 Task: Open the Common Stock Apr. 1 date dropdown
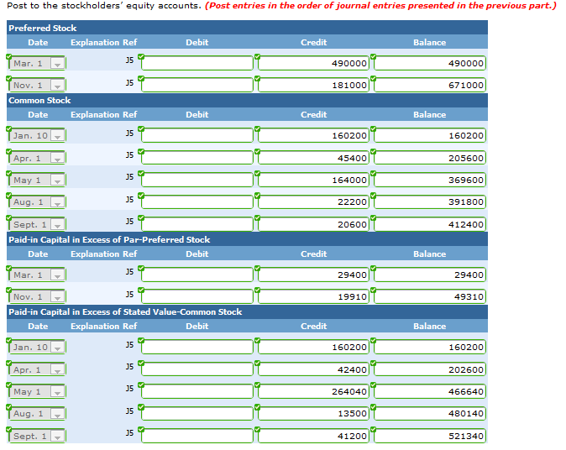click(36, 158)
